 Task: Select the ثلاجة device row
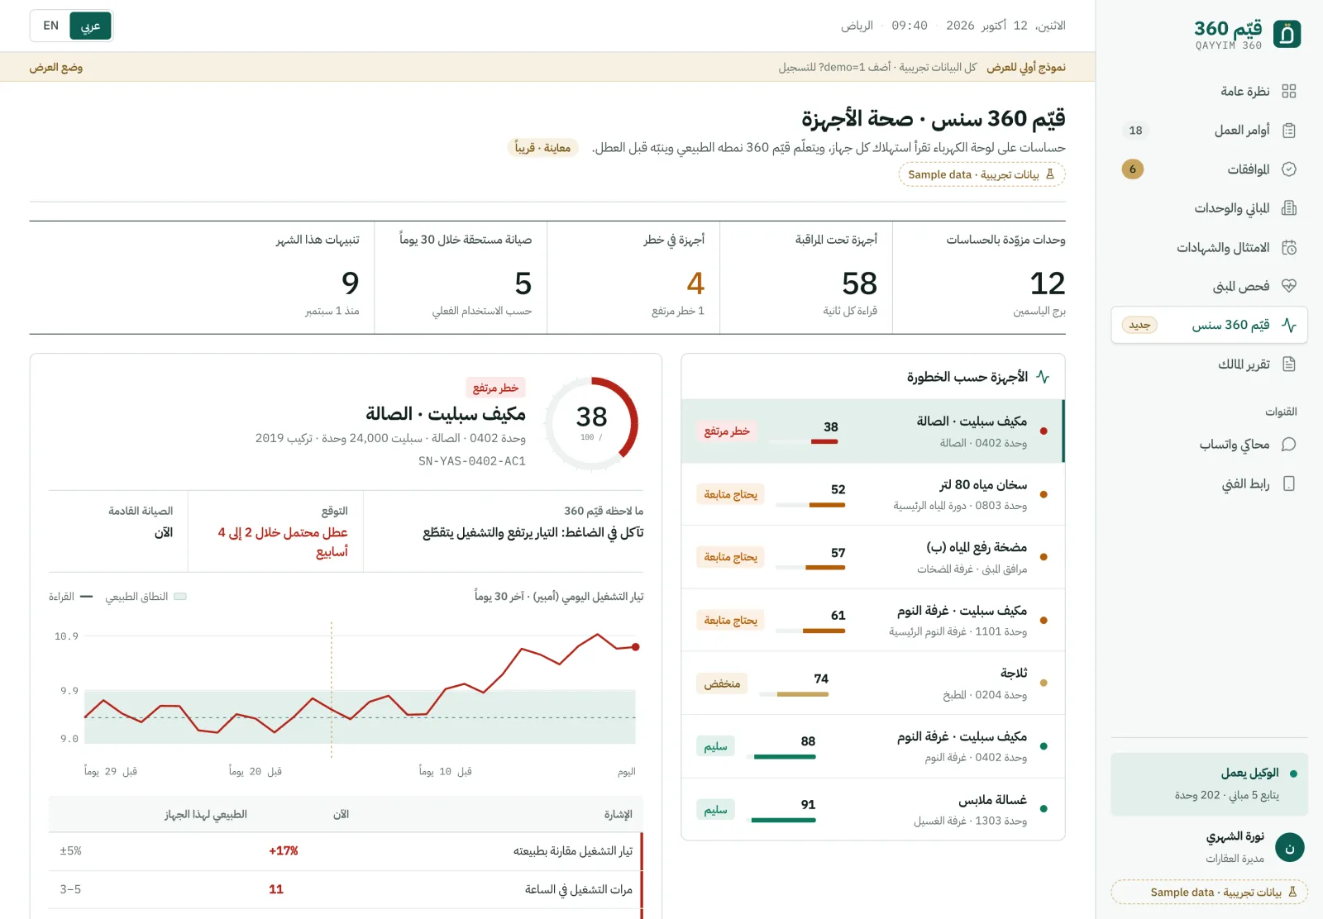point(872,683)
